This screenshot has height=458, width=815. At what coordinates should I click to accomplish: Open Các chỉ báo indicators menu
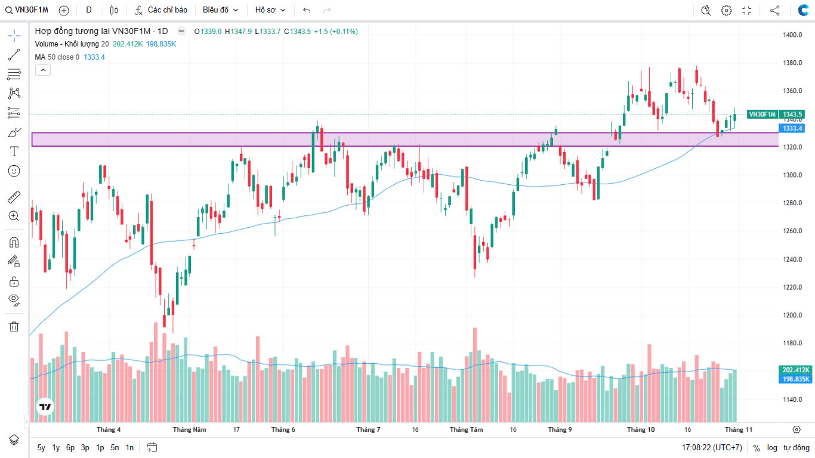pos(161,10)
